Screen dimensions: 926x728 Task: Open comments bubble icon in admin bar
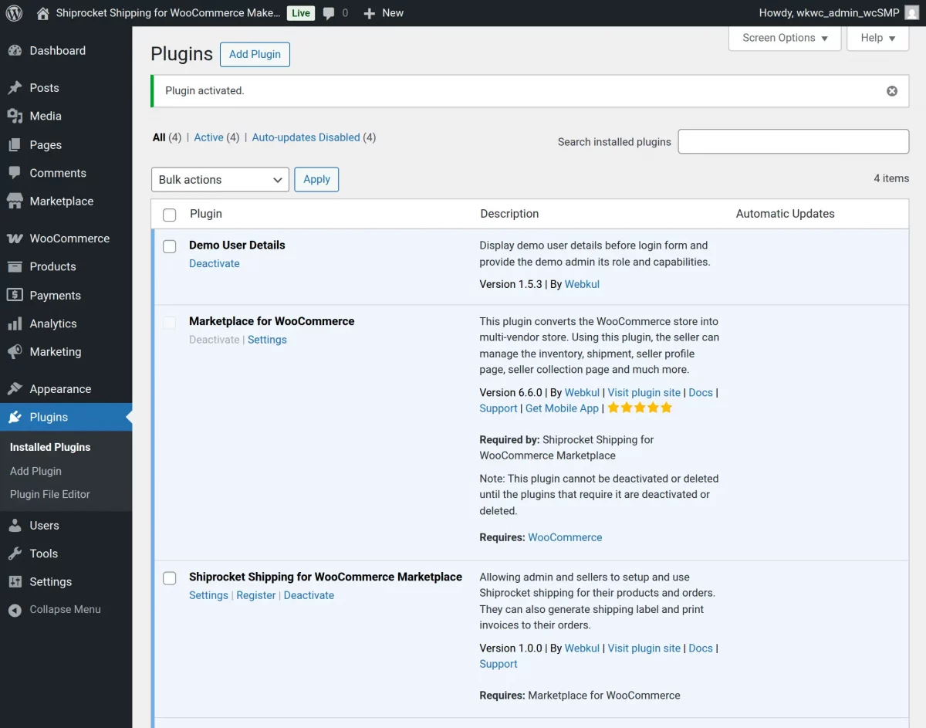click(329, 13)
